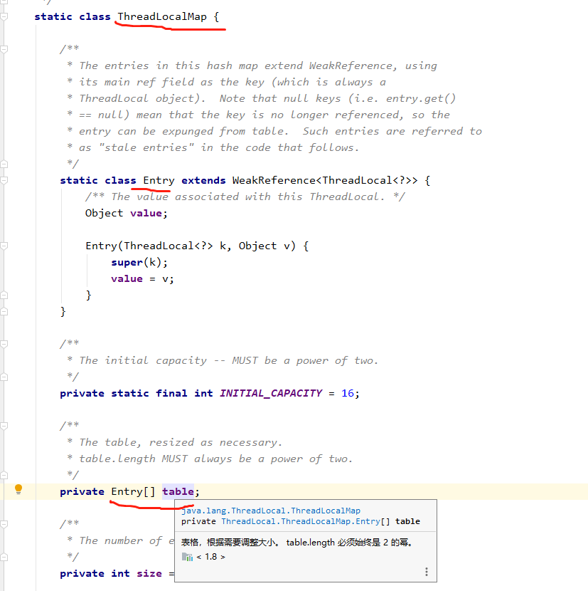Fold the Entry constructor at its closing brace

tap(4, 295)
